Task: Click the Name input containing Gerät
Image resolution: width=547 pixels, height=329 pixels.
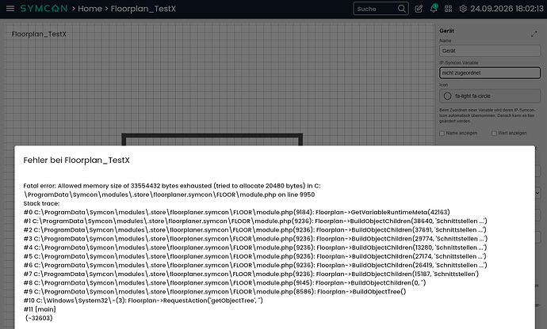Action: click(x=490, y=51)
